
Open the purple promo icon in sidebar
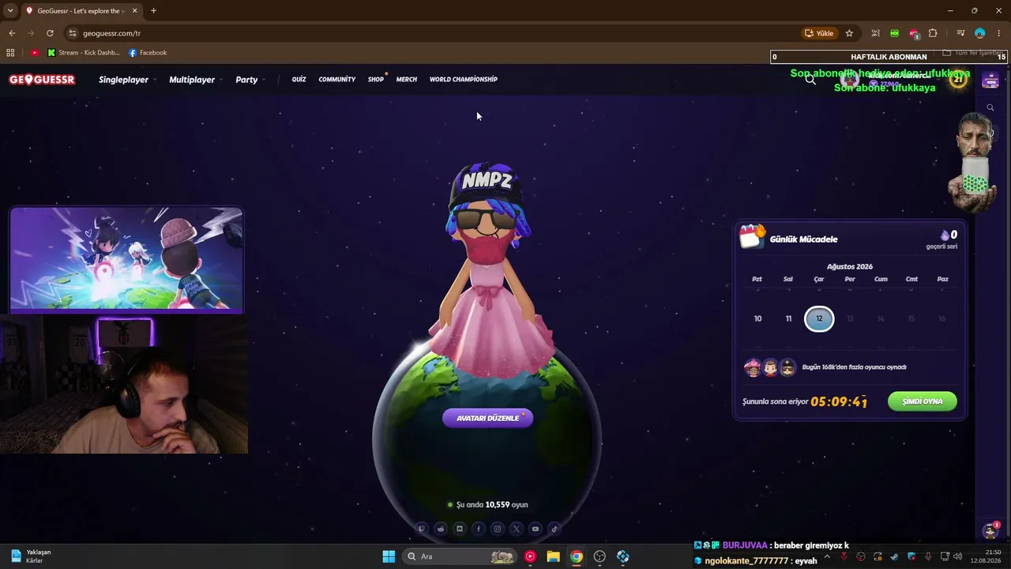tap(990, 80)
